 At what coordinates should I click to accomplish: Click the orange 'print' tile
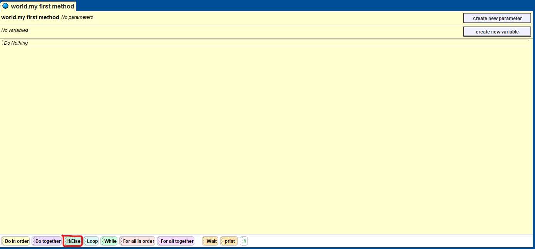[230, 241]
